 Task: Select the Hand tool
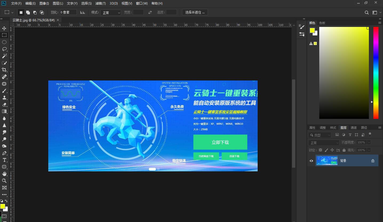pos(4,174)
